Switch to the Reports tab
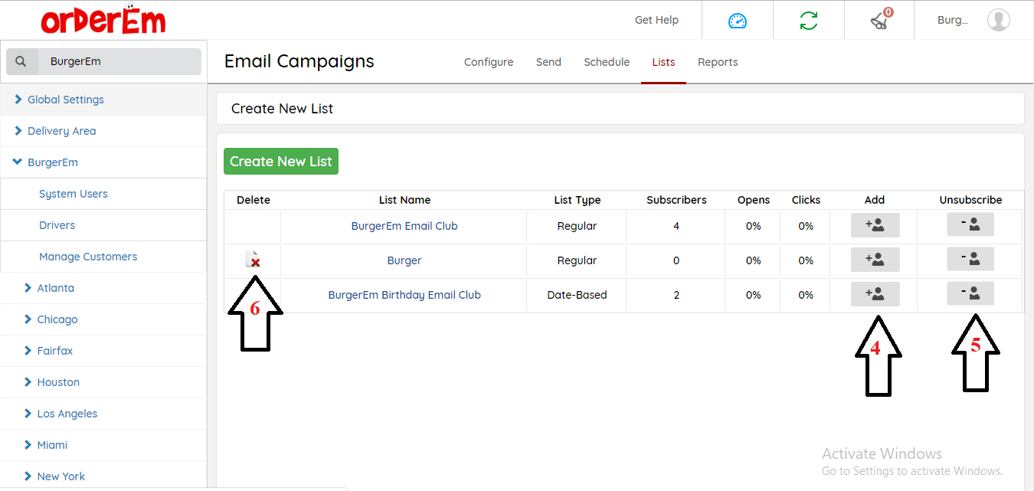1034x491 pixels. click(718, 62)
